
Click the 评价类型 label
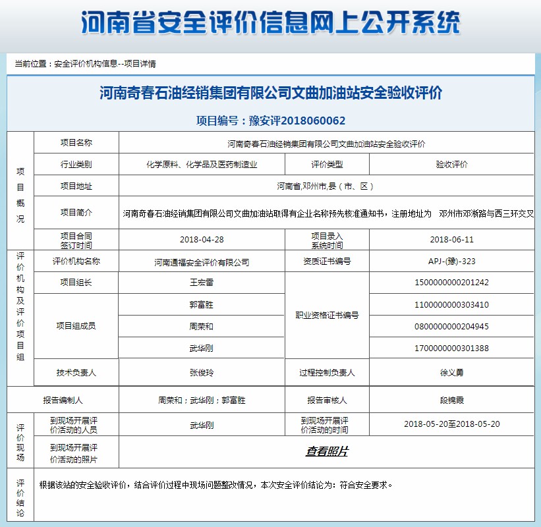327,165
